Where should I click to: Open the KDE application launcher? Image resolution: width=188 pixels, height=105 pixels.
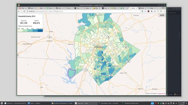pyautogui.click(x=2, y=103)
